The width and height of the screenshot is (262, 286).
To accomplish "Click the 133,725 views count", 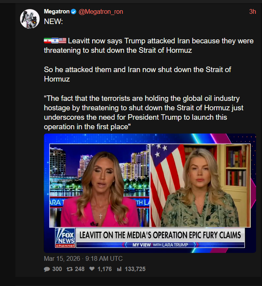I will coord(135,269).
